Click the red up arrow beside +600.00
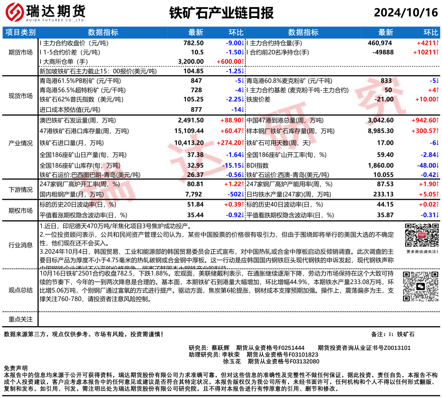This screenshot has height=398, width=442. tap(243, 61)
